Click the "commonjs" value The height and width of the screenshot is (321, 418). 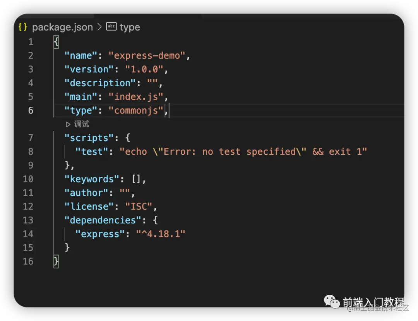pos(136,110)
